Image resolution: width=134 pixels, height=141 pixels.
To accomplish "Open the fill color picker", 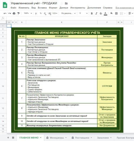I will pyautogui.click(x=111, y=13).
